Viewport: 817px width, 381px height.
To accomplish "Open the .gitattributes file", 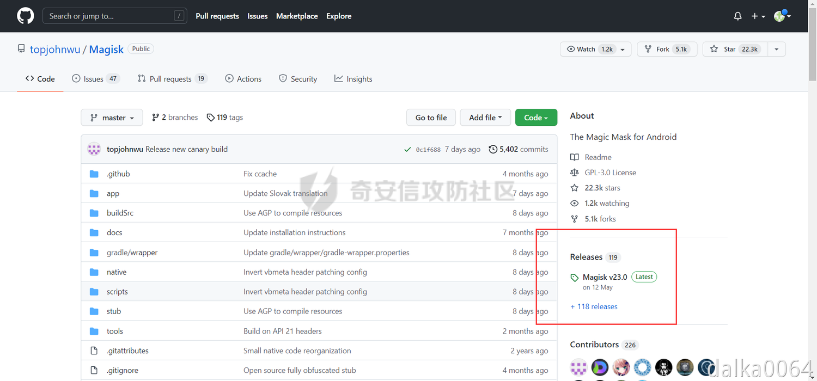I will pos(127,351).
